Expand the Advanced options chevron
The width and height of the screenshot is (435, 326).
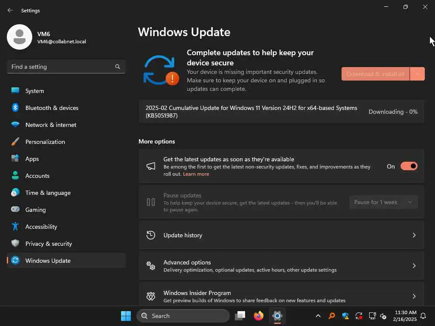pos(414,266)
